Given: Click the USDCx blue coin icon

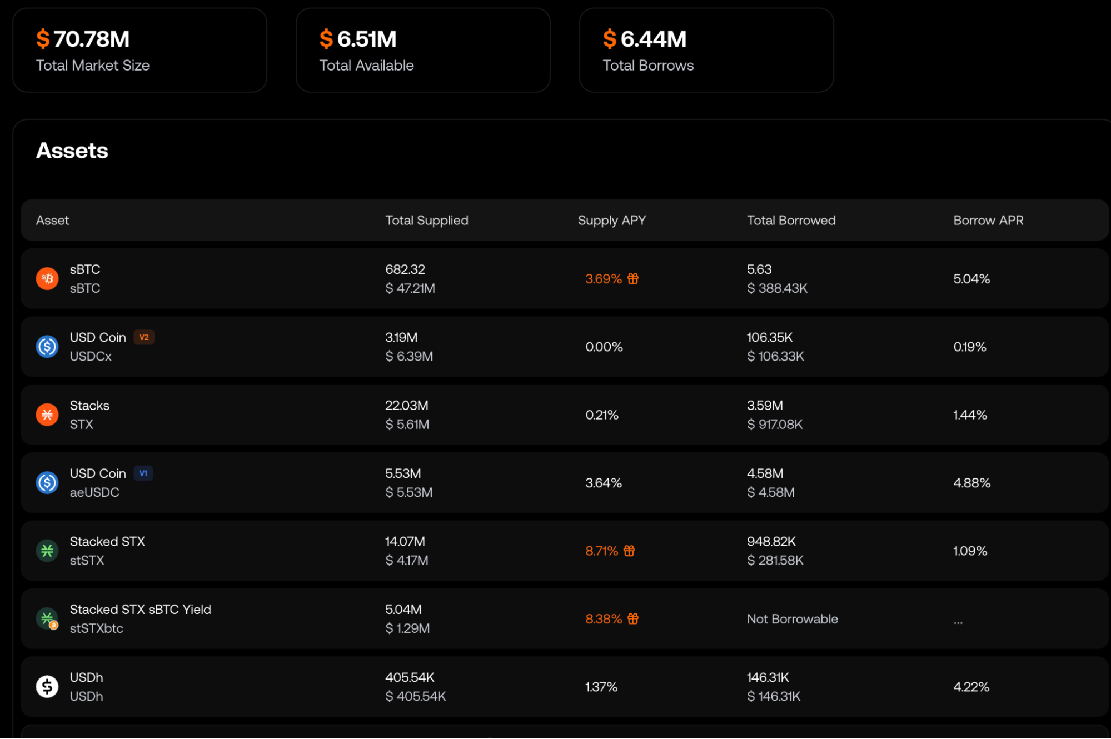Looking at the screenshot, I should (x=47, y=347).
